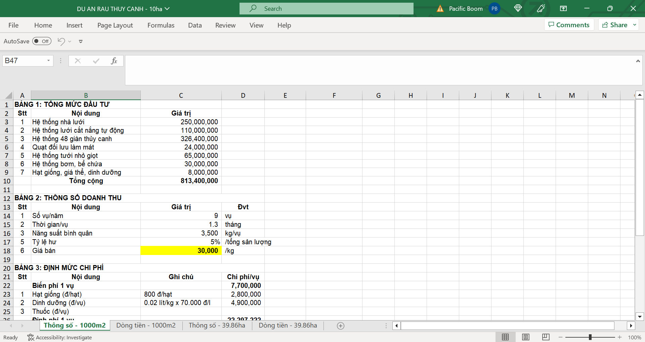
Task: Open Customize Quick Access Toolbar dropdown
Action: coord(81,41)
